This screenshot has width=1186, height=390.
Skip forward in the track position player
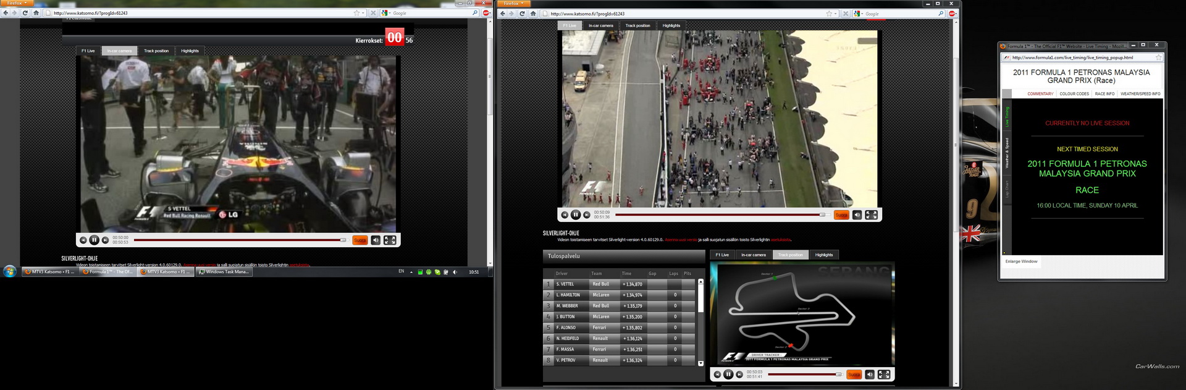[x=739, y=374]
